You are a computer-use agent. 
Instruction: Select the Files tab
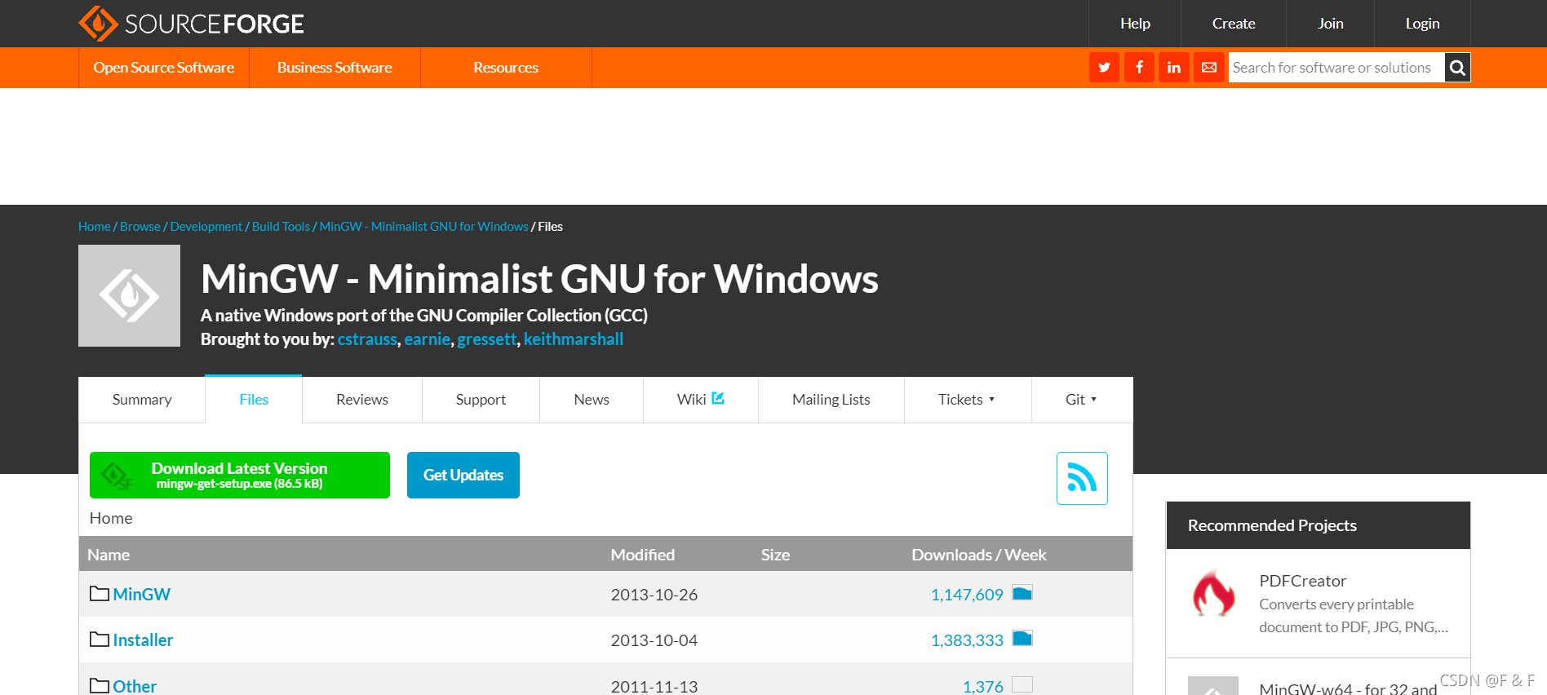click(x=254, y=400)
